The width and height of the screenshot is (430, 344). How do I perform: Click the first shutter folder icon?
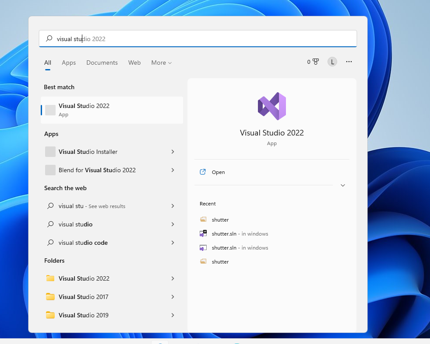pyautogui.click(x=203, y=219)
